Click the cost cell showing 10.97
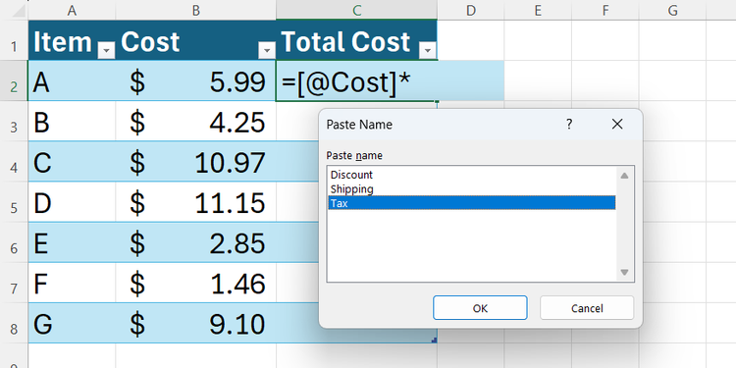Viewport: 736px width, 368px height. 196,162
